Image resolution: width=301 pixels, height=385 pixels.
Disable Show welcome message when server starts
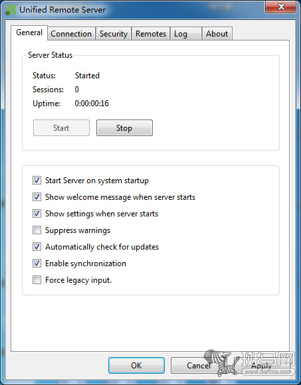(x=37, y=197)
